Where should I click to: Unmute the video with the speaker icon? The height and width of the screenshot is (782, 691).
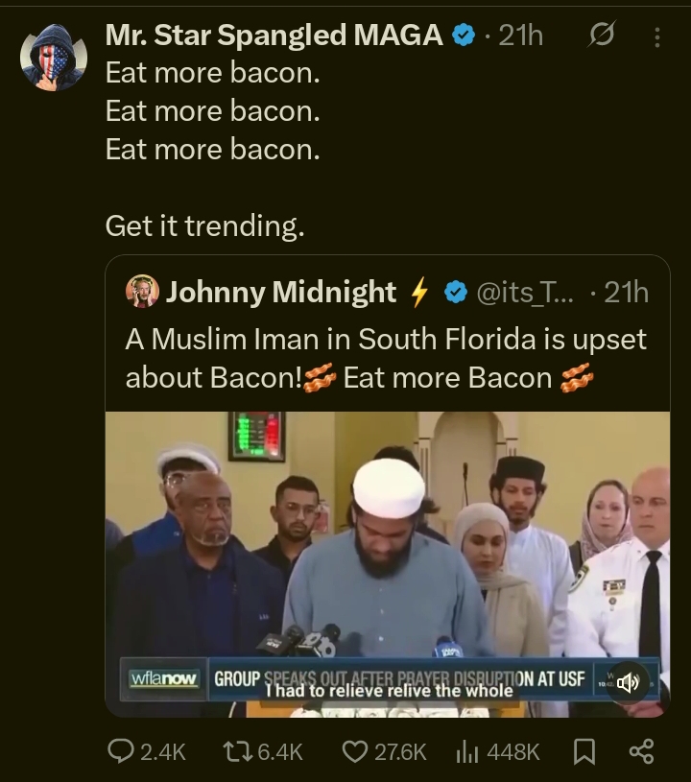point(628,683)
